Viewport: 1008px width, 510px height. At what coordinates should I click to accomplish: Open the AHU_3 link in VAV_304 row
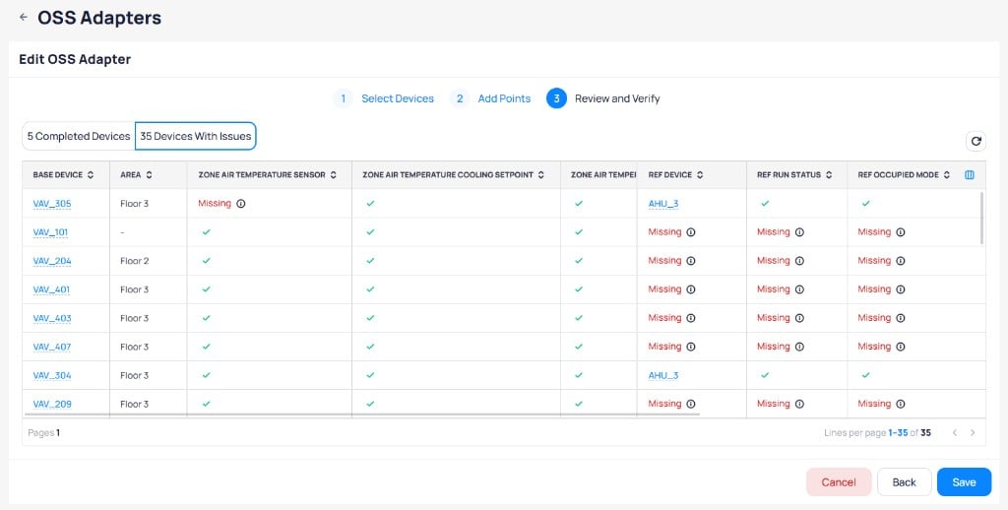(663, 375)
